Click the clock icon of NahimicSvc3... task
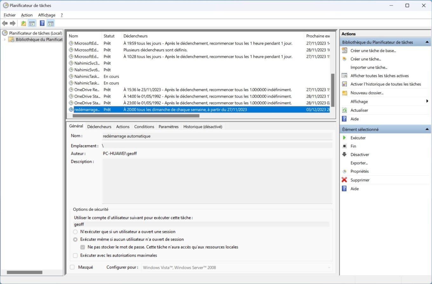Viewport: 432px width, 284px height. [71, 63]
